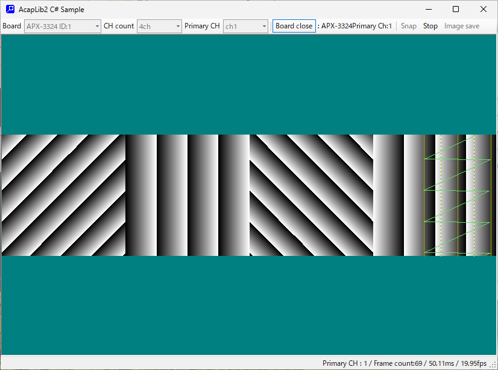Click the resize grip in bottom-right corner
498x370 pixels.
(x=493, y=365)
